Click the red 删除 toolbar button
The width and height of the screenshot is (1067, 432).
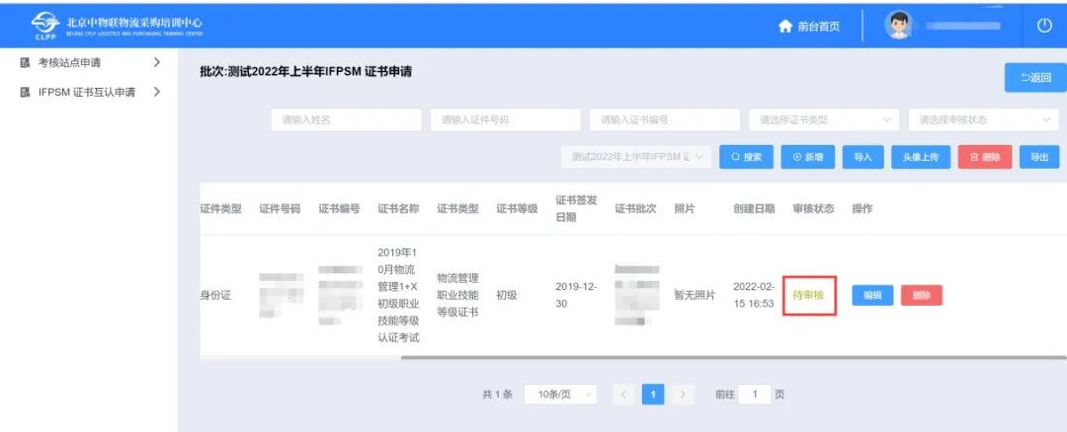point(985,157)
